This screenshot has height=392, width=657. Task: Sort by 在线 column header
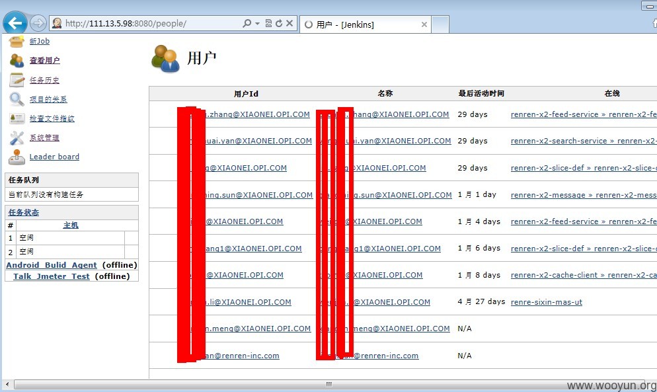[612, 93]
